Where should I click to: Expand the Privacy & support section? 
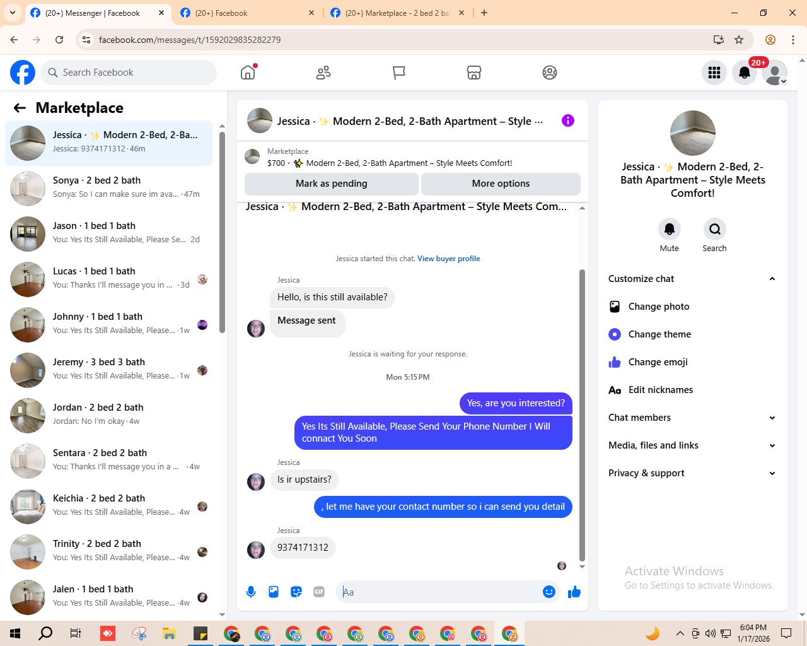(692, 473)
